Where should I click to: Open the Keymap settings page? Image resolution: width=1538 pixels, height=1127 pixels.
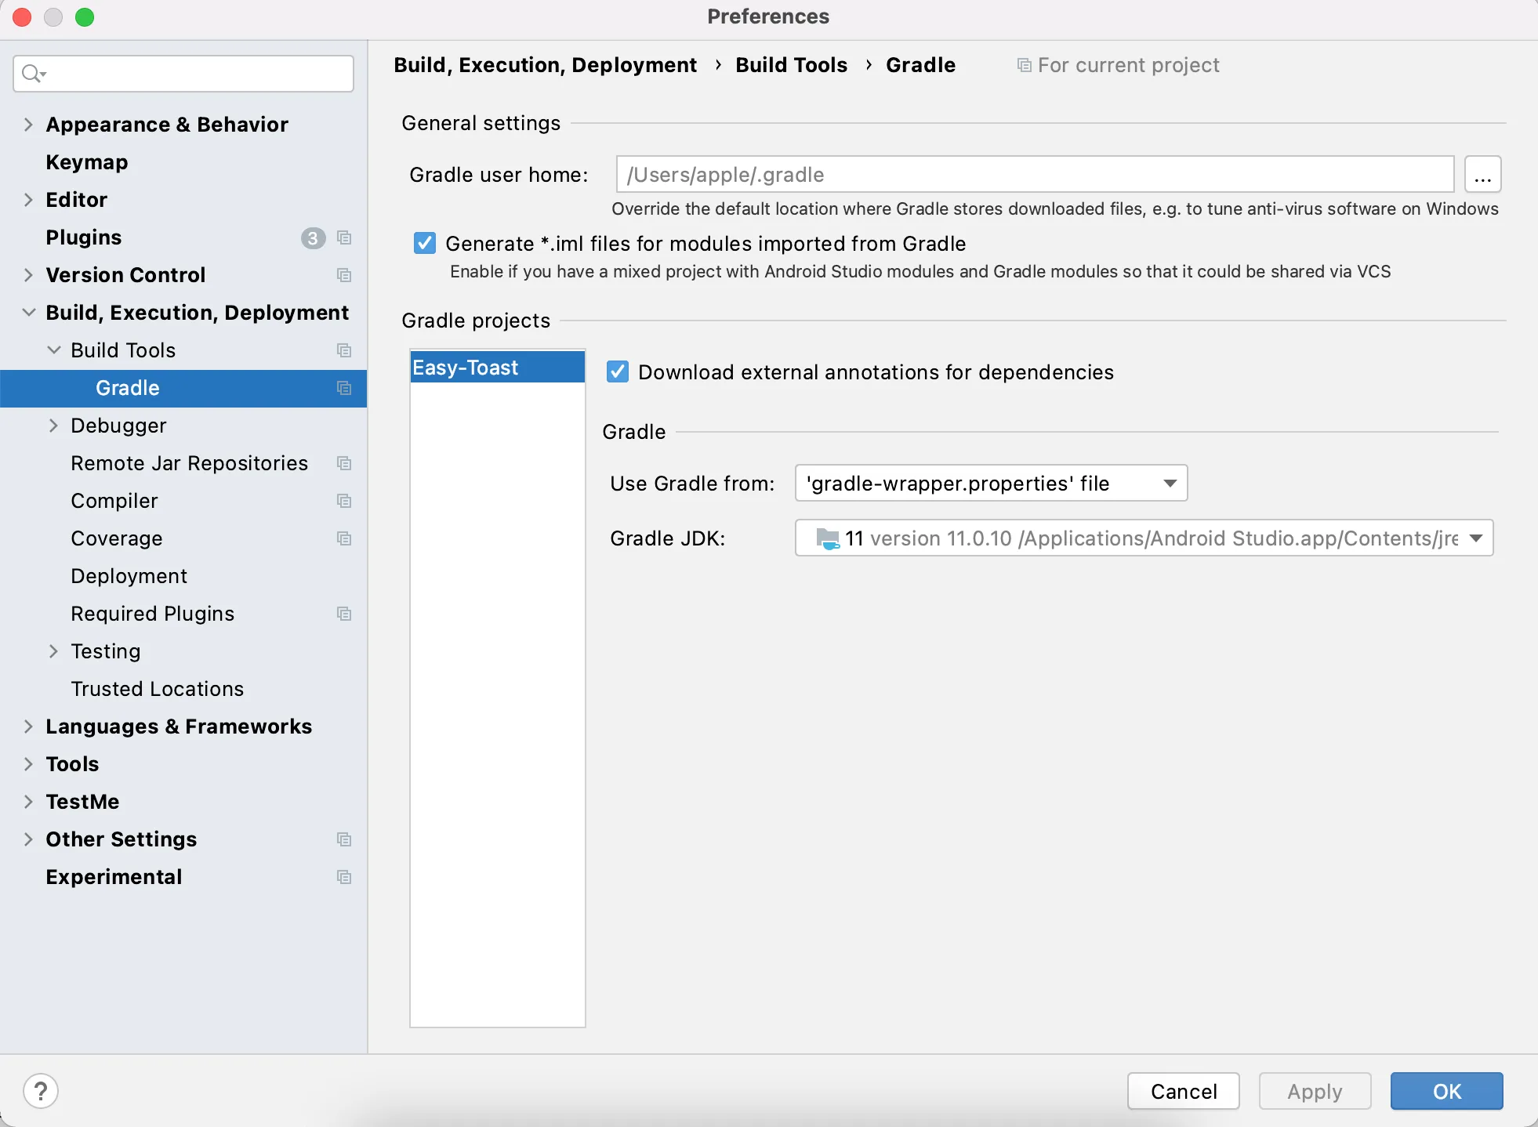(86, 162)
